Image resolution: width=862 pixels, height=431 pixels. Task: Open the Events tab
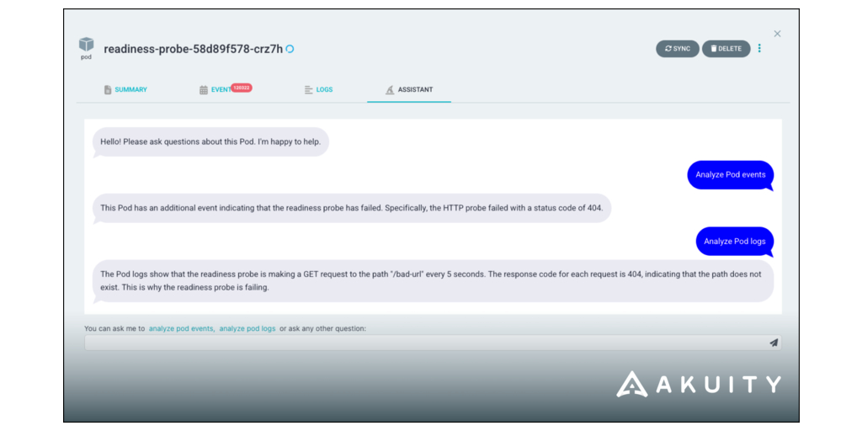pyautogui.click(x=215, y=90)
